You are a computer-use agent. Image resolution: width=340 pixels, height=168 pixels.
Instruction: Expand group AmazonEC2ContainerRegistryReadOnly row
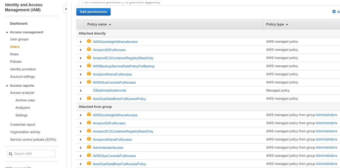(x=81, y=132)
